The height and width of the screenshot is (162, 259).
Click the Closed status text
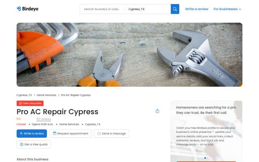click(x=21, y=124)
